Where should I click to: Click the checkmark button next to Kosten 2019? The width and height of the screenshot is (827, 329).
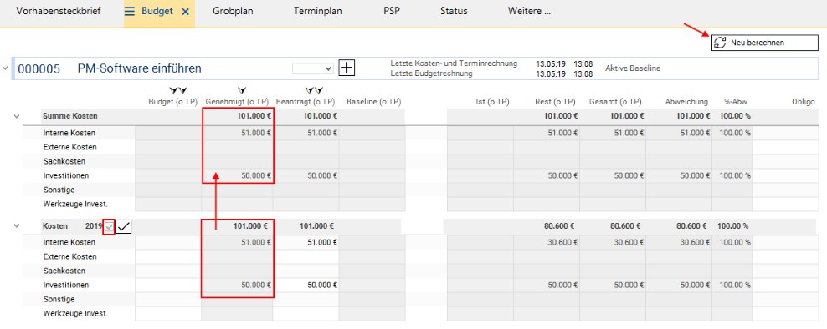pyautogui.click(x=124, y=226)
